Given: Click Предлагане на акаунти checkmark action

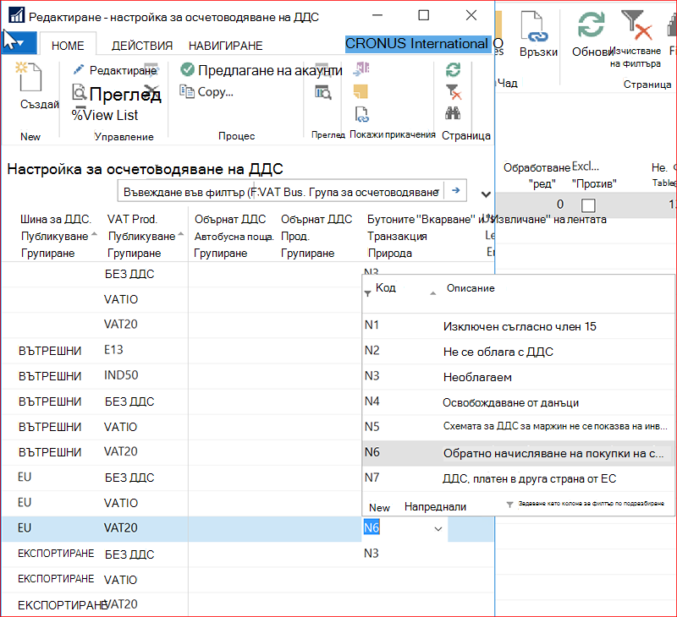Looking at the screenshot, I should pos(261,70).
